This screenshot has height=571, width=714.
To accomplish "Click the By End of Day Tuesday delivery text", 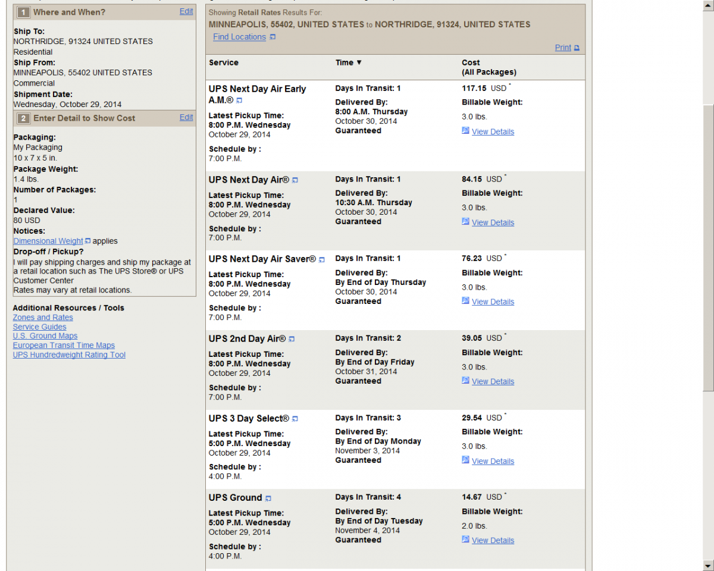I will pyautogui.click(x=379, y=521).
